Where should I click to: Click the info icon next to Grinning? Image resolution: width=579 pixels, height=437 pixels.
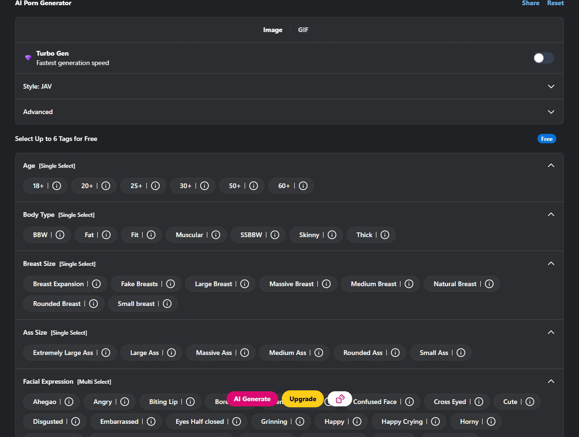coord(300,421)
